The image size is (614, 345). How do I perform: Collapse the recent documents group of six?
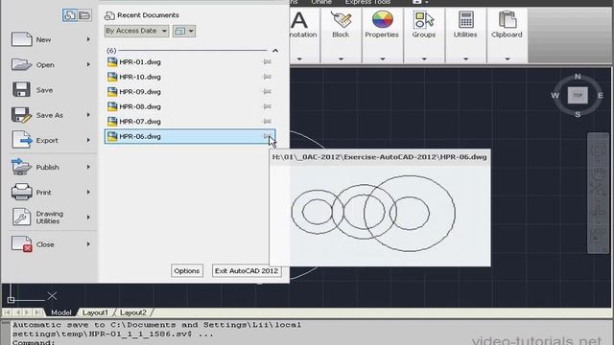coord(275,51)
